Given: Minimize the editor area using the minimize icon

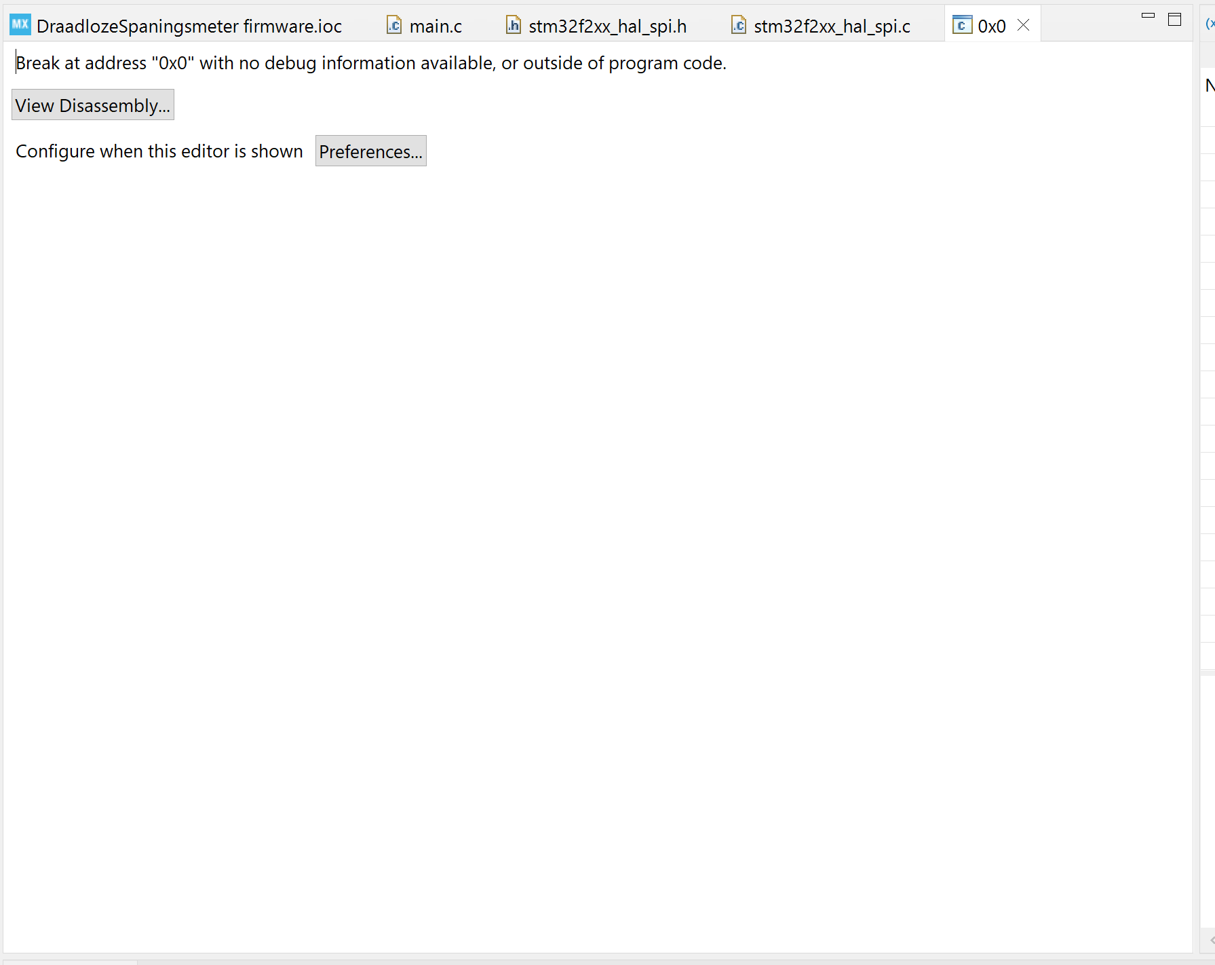Looking at the screenshot, I should pos(1147,14).
